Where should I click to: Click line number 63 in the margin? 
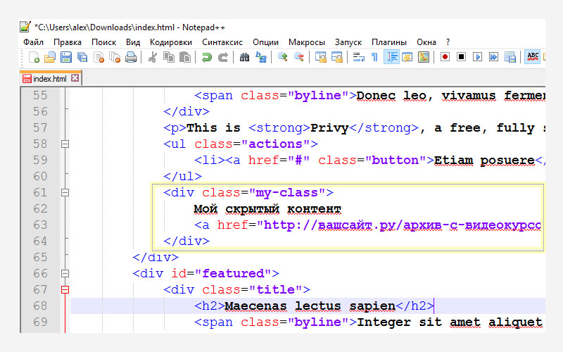(40, 225)
